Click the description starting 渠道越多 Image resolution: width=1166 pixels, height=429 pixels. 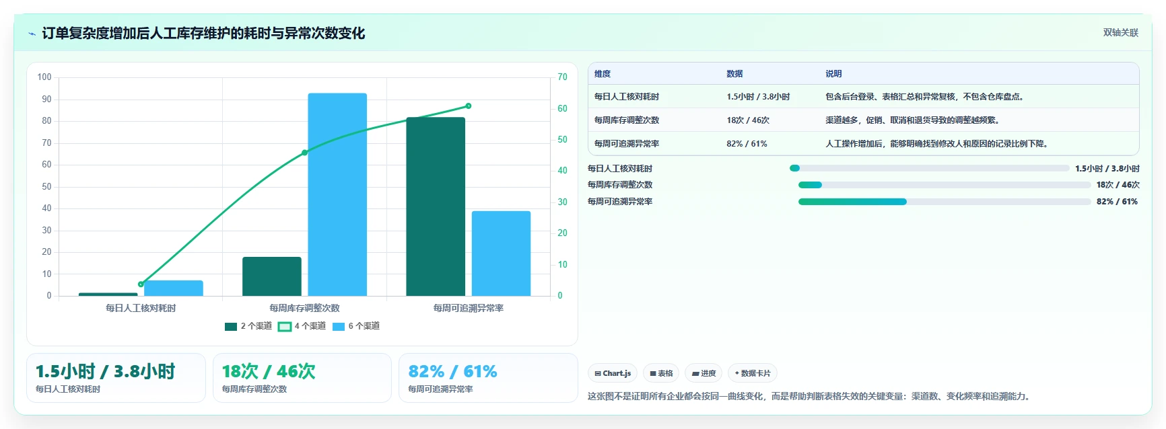click(x=914, y=120)
